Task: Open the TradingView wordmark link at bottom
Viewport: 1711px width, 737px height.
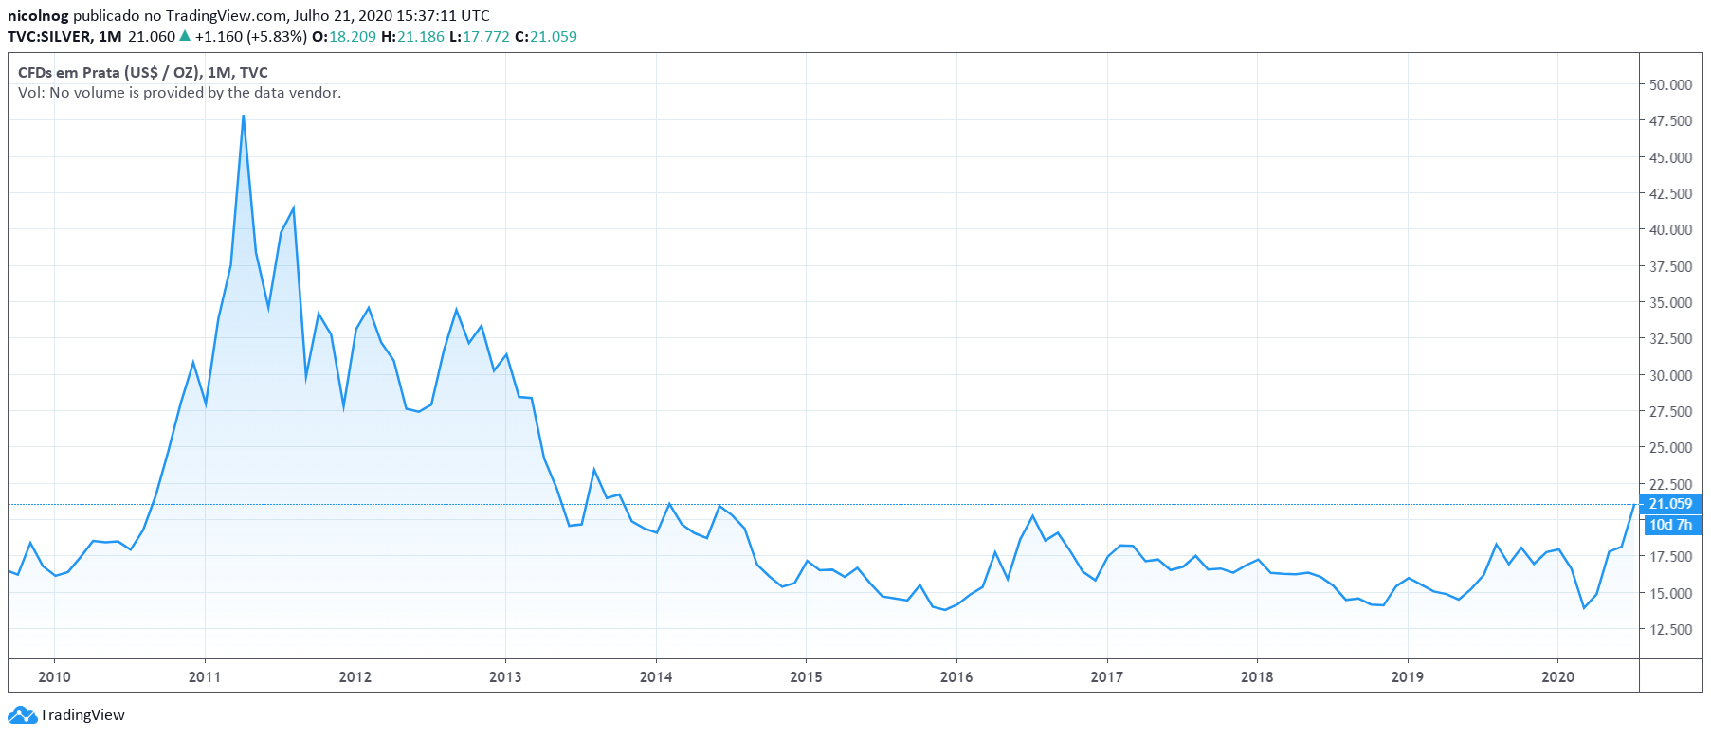Action: pyautogui.click(x=82, y=715)
